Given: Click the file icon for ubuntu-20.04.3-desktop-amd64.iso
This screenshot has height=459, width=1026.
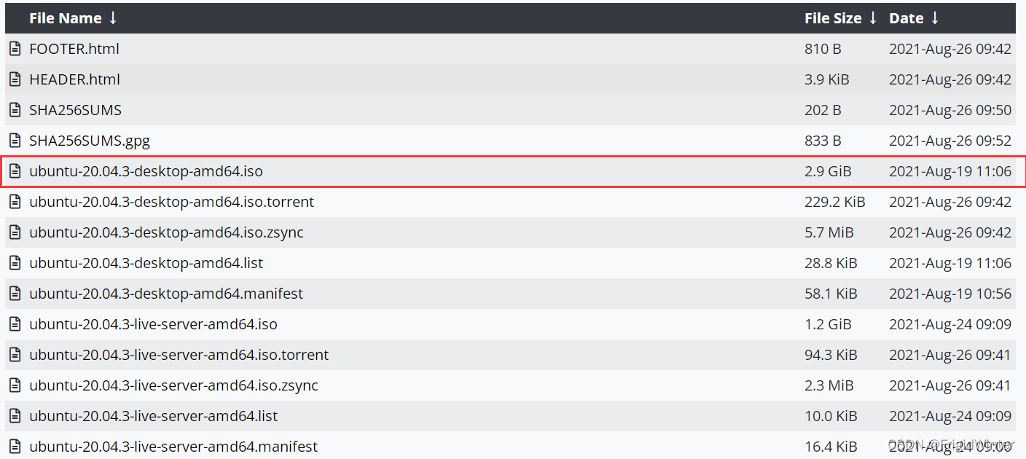Looking at the screenshot, I should pos(15,171).
